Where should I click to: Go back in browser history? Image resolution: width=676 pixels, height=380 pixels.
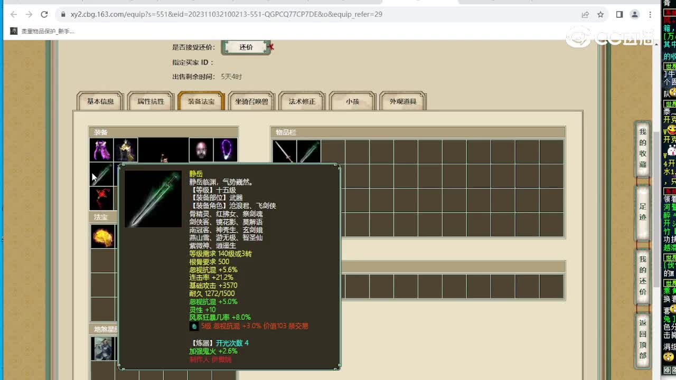coord(14,14)
